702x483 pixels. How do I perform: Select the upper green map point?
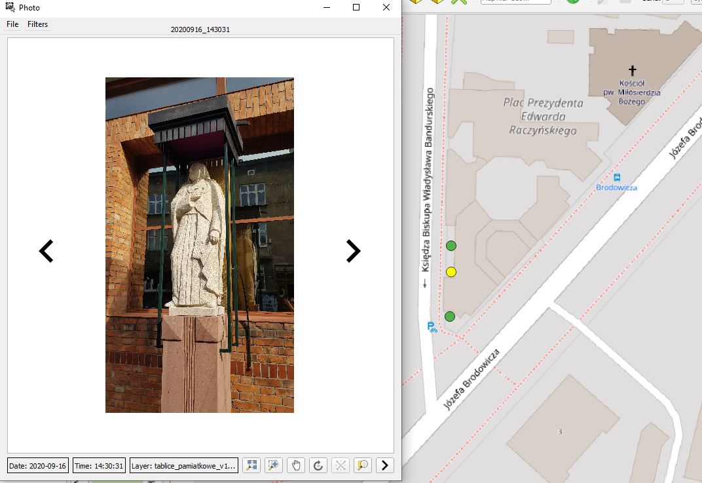451,246
